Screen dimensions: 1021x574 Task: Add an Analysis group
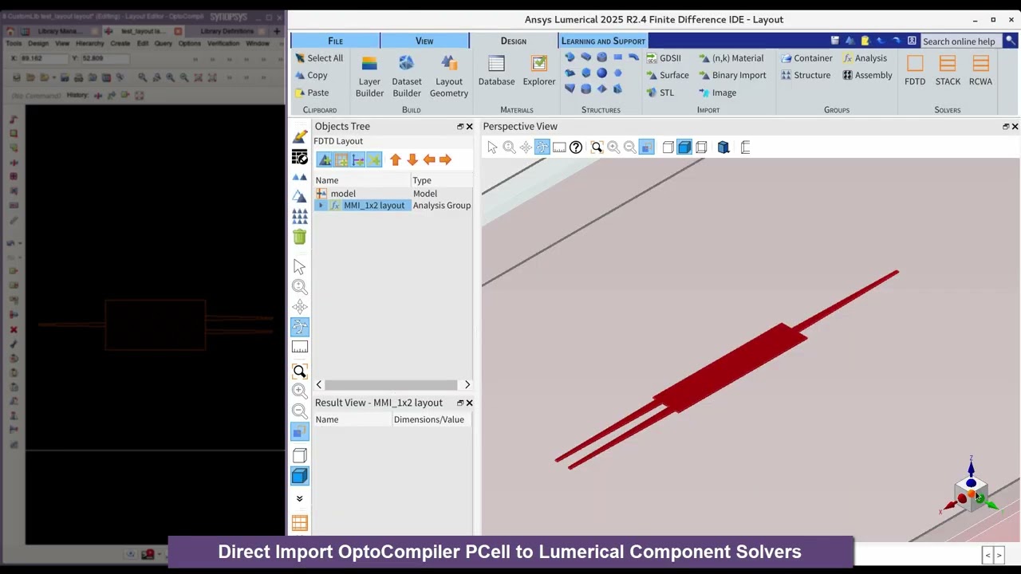(865, 58)
